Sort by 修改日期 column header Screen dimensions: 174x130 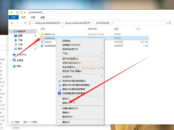[92, 29]
